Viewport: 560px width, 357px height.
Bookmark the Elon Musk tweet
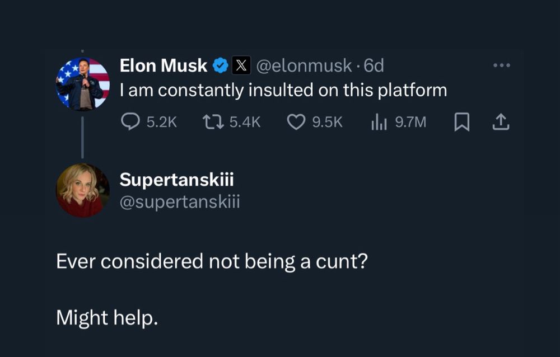[x=461, y=122]
